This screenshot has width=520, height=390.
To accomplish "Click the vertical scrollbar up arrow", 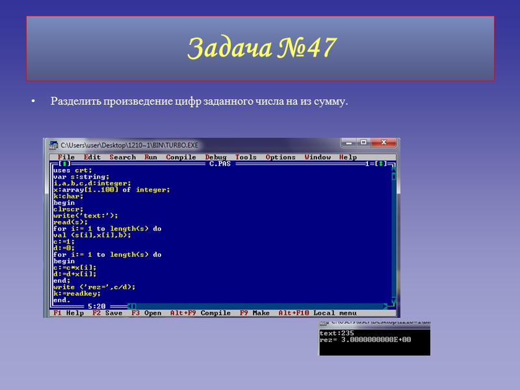I will point(394,170).
